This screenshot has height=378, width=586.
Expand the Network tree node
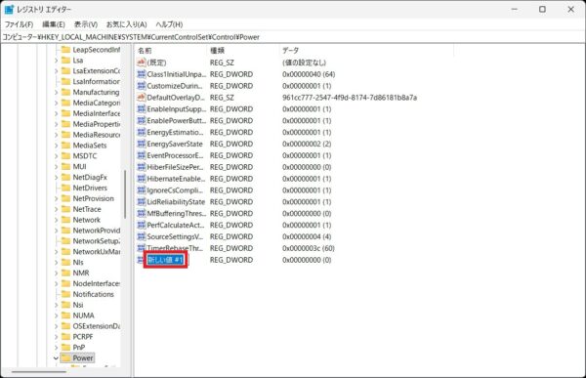click(x=56, y=220)
